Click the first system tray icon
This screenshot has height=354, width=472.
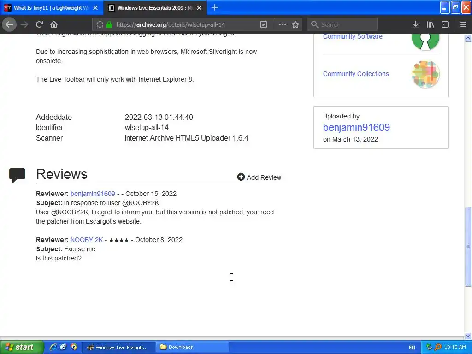click(429, 348)
